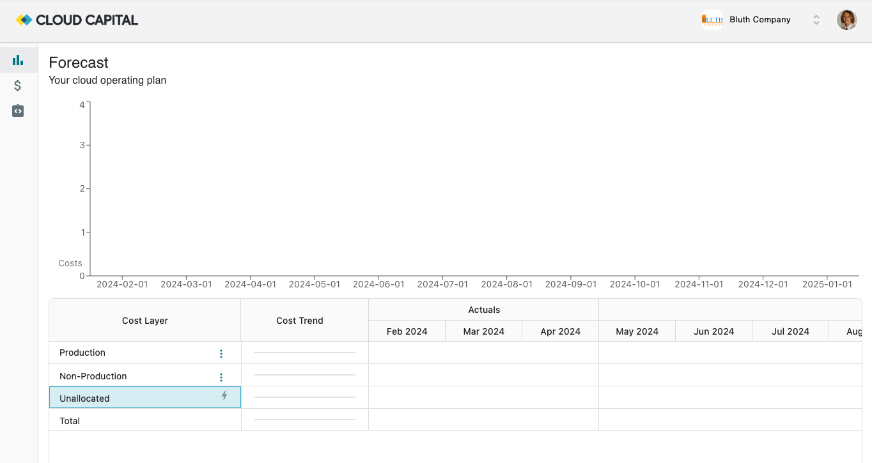872x463 pixels.
Task: Select the bar chart Forecast icon in sidebar
Action: [17, 59]
